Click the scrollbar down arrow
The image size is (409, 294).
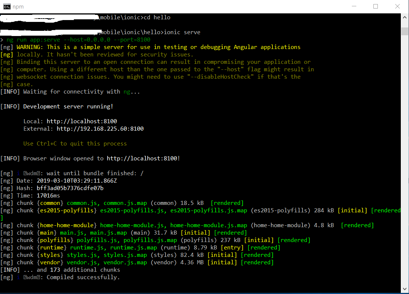pyautogui.click(x=405, y=289)
